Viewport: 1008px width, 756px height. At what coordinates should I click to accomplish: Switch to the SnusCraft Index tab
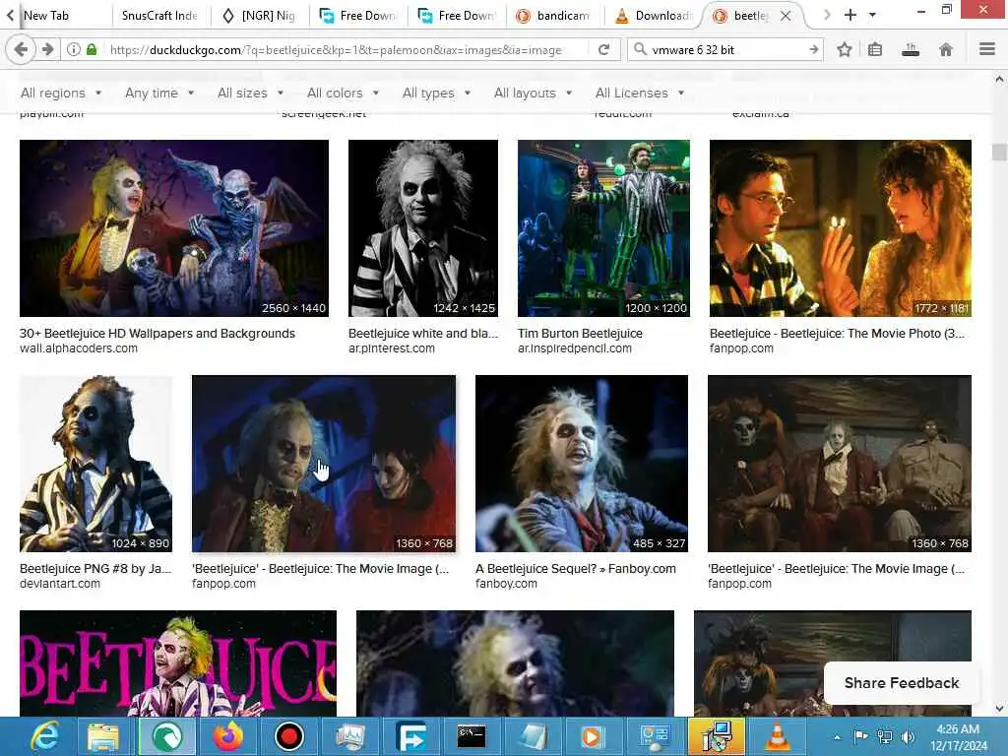159,16
